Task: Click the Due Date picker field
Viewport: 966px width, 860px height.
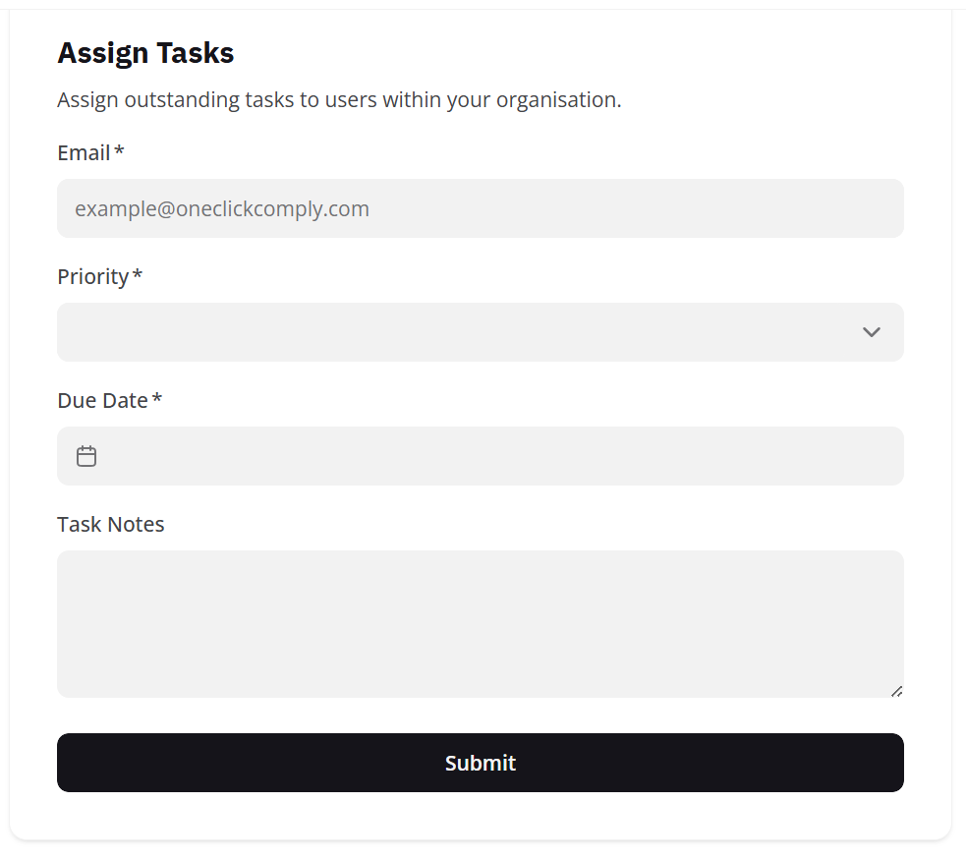Action: pyautogui.click(x=491, y=456)
